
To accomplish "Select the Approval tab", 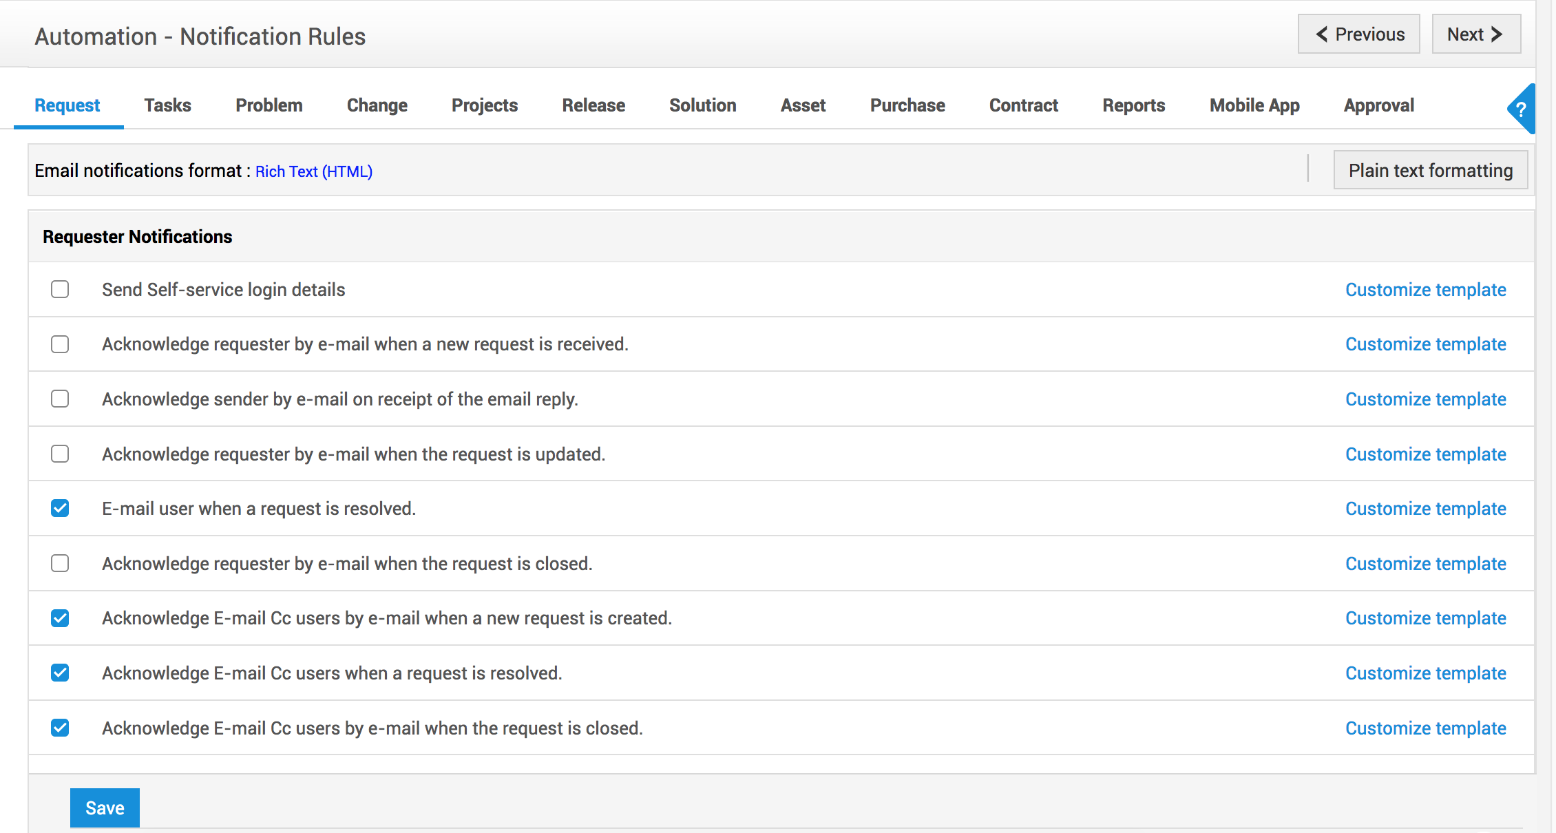I will tap(1378, 105).
